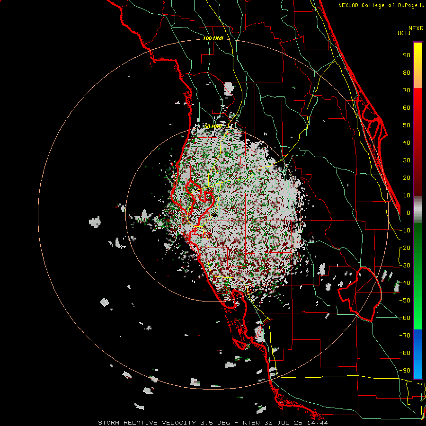Click the -70 value on the velocity scale
Screen dimensions: 426x426
(x=405, y=336)
